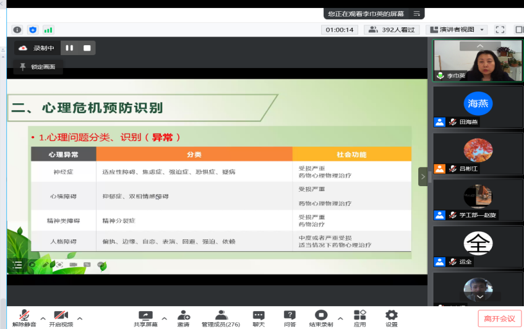Open 设置 settings gear

click(391, 318)
